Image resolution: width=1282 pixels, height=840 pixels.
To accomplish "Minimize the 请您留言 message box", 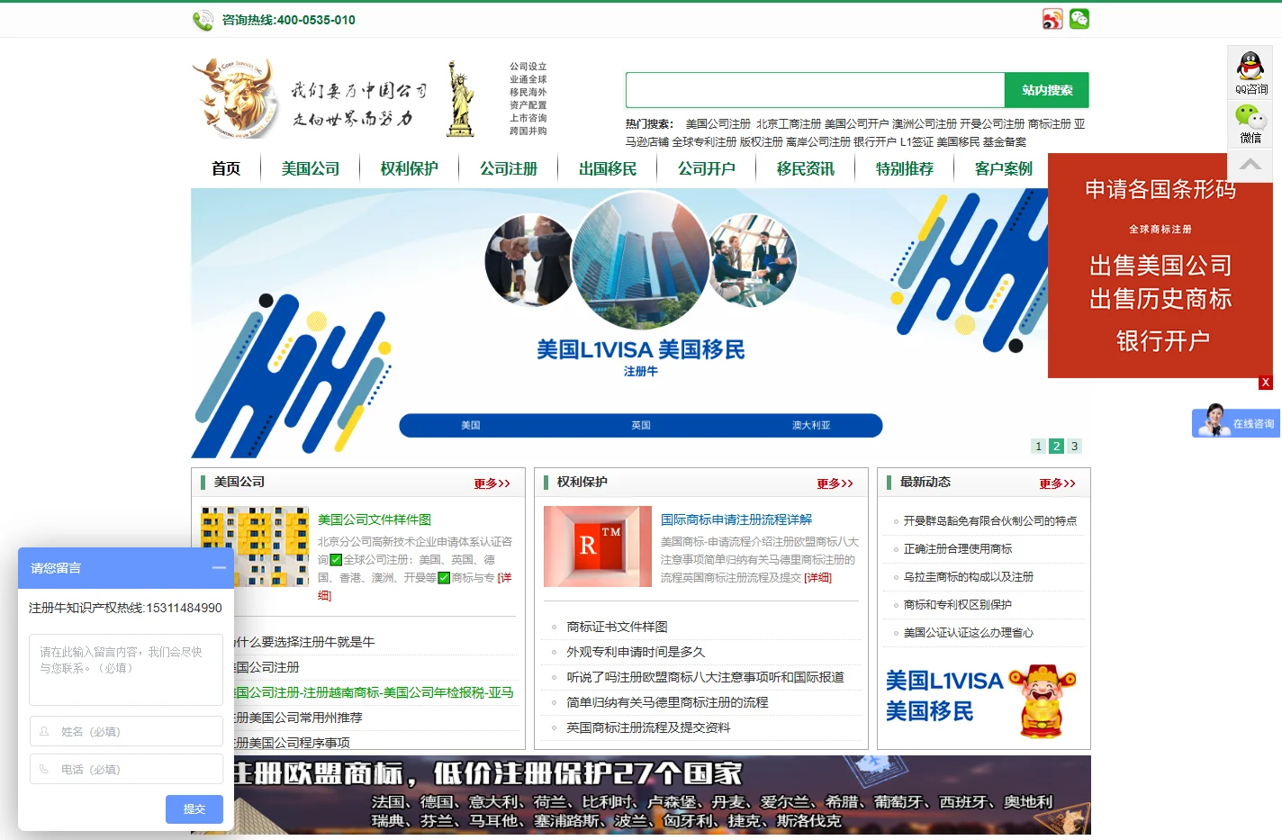I will pos(219,568).
